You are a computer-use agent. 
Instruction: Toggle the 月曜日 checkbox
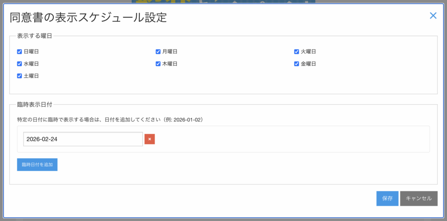pos(158,51)
